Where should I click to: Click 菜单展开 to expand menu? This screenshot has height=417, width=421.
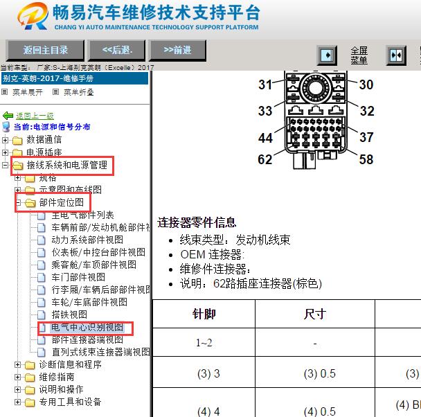point(28,92)
